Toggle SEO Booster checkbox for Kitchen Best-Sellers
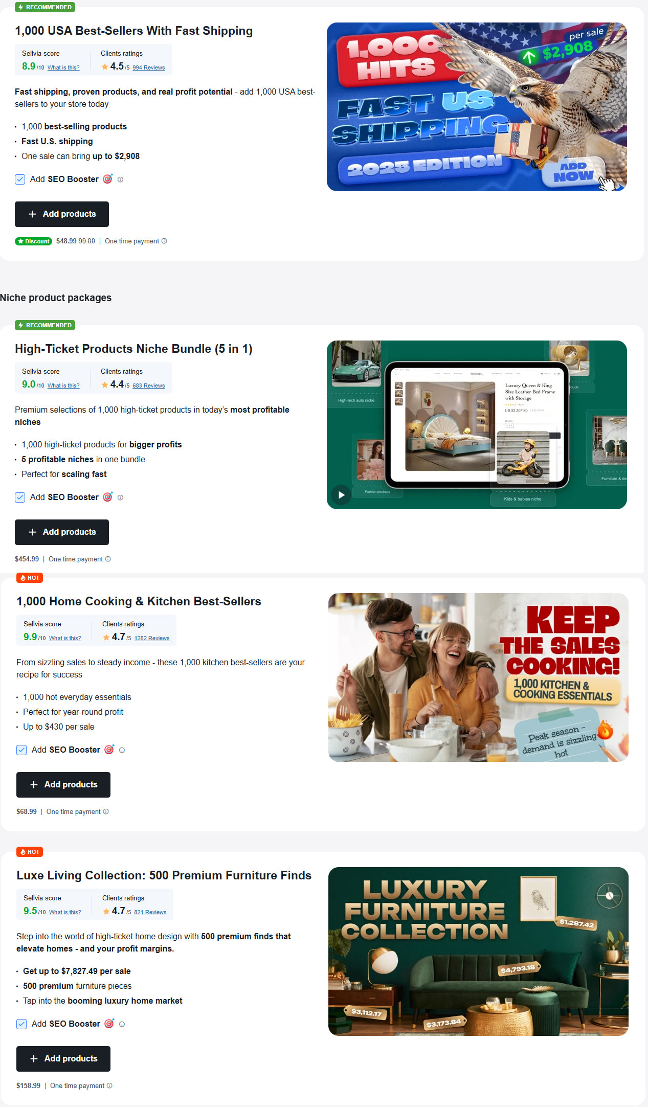 coord(21,750)
